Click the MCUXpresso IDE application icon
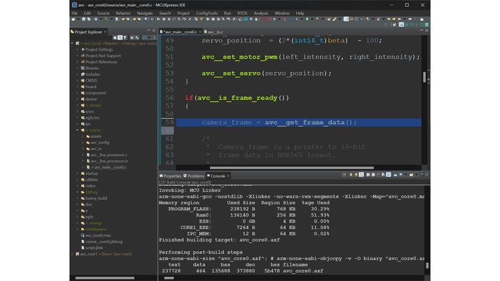Viewport: 500px width, 281px height. click(74, 4)
